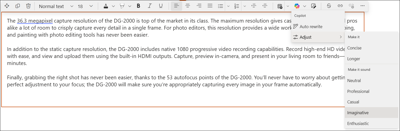The image size is (400, 131).
Task: Align text right
Action: pos(199,6)
